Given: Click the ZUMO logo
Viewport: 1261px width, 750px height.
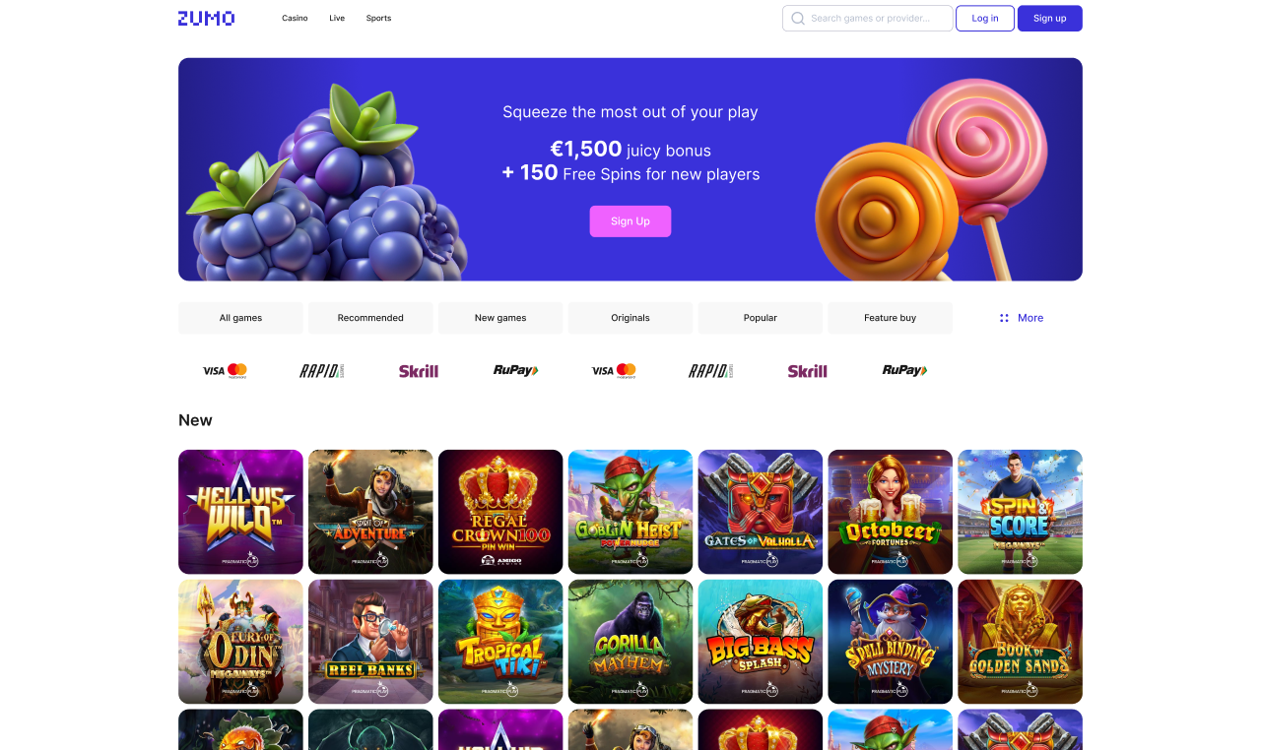Looking at the screenshot, I should (x=206, y=18).
